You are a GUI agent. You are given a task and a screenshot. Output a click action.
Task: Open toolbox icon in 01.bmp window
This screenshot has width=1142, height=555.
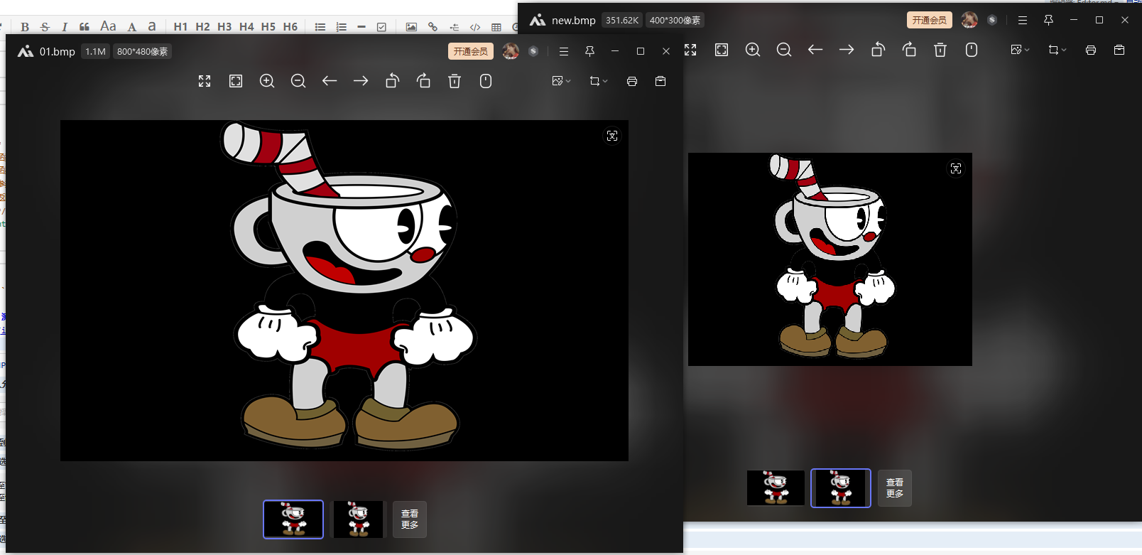click(x=660, y=81)
